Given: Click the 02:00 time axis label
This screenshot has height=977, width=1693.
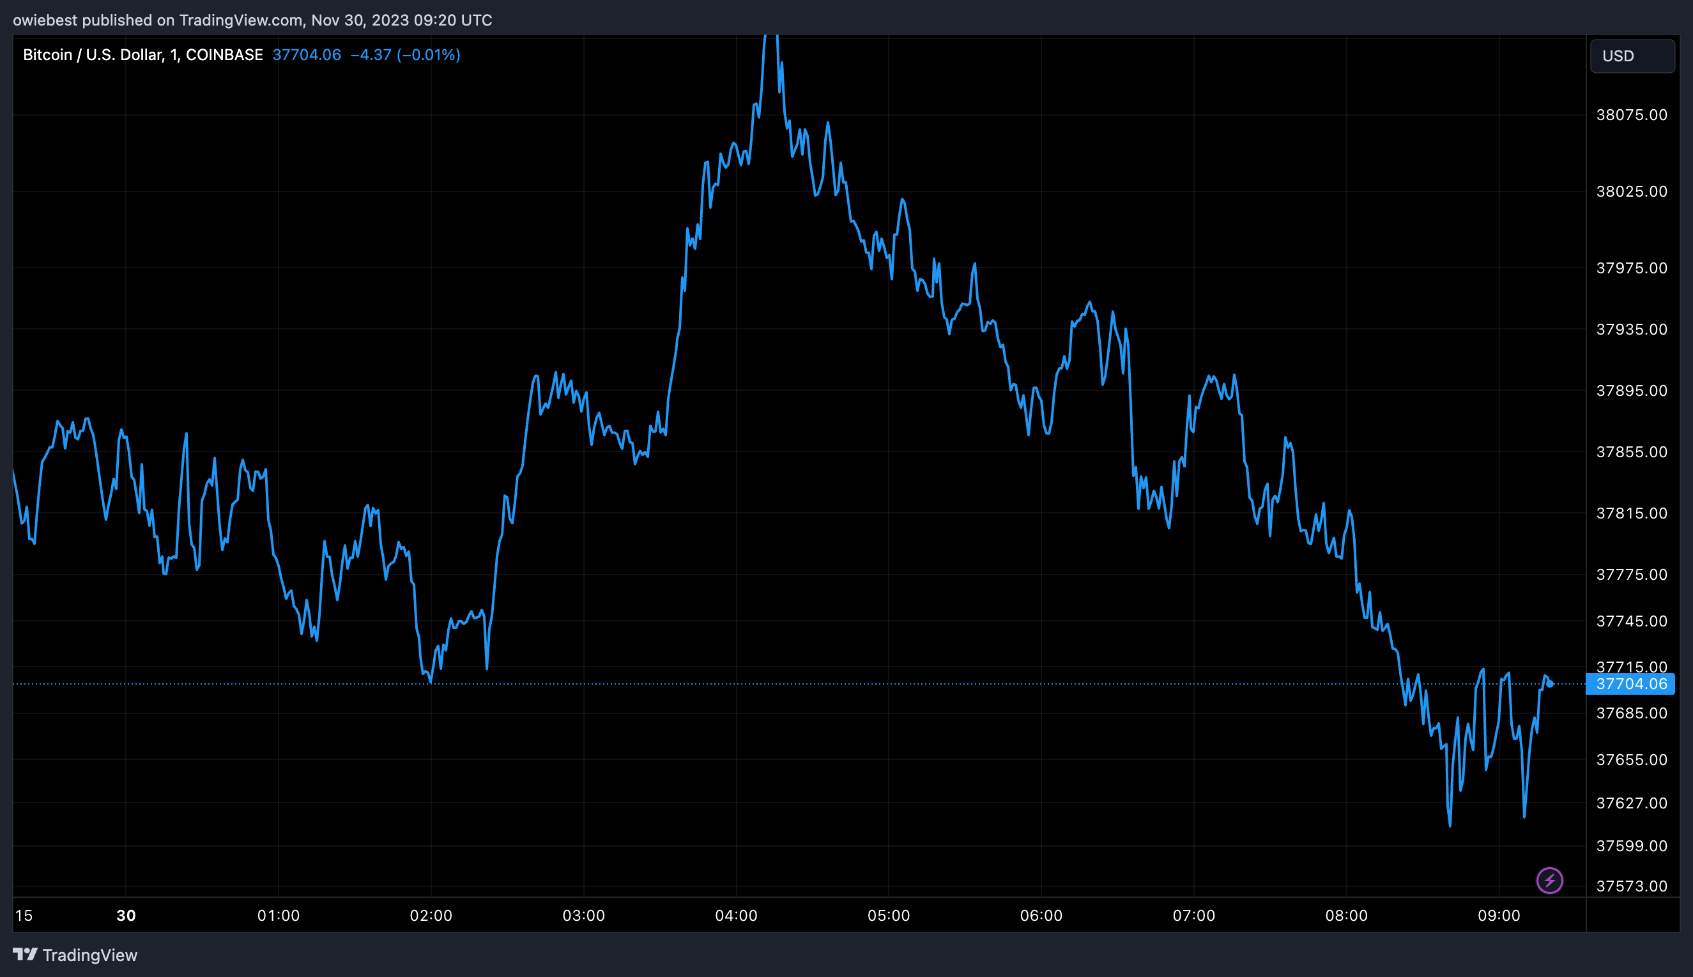Looking at the screenshot, I should [431, 915].
